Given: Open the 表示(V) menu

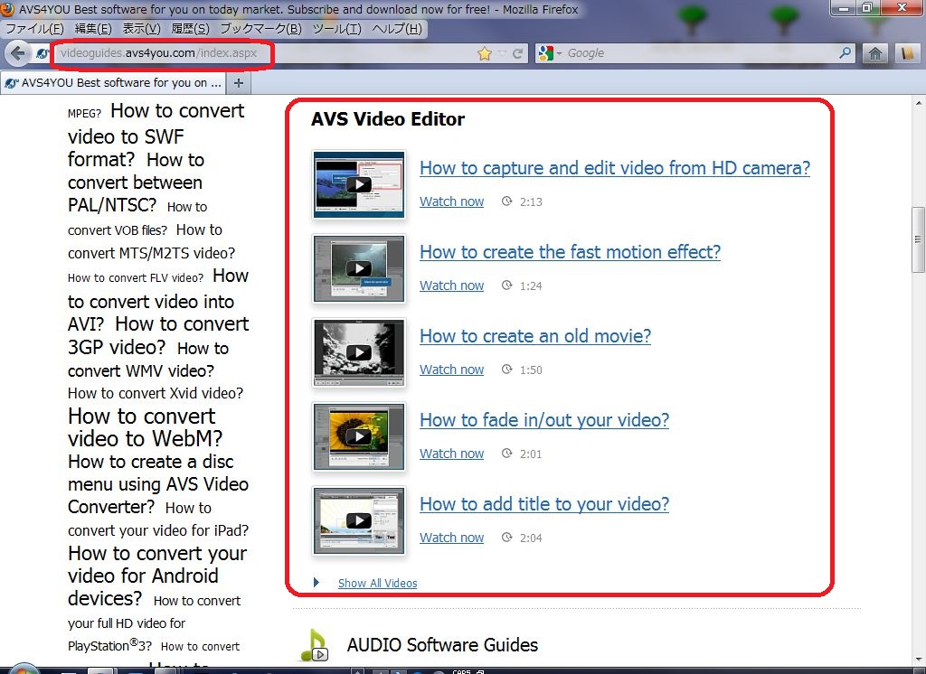Looking at the screenshot, I should (141, 29).
